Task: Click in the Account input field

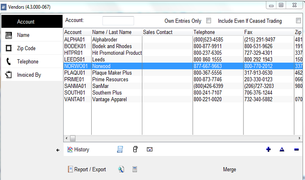Action: coord(118,21)
